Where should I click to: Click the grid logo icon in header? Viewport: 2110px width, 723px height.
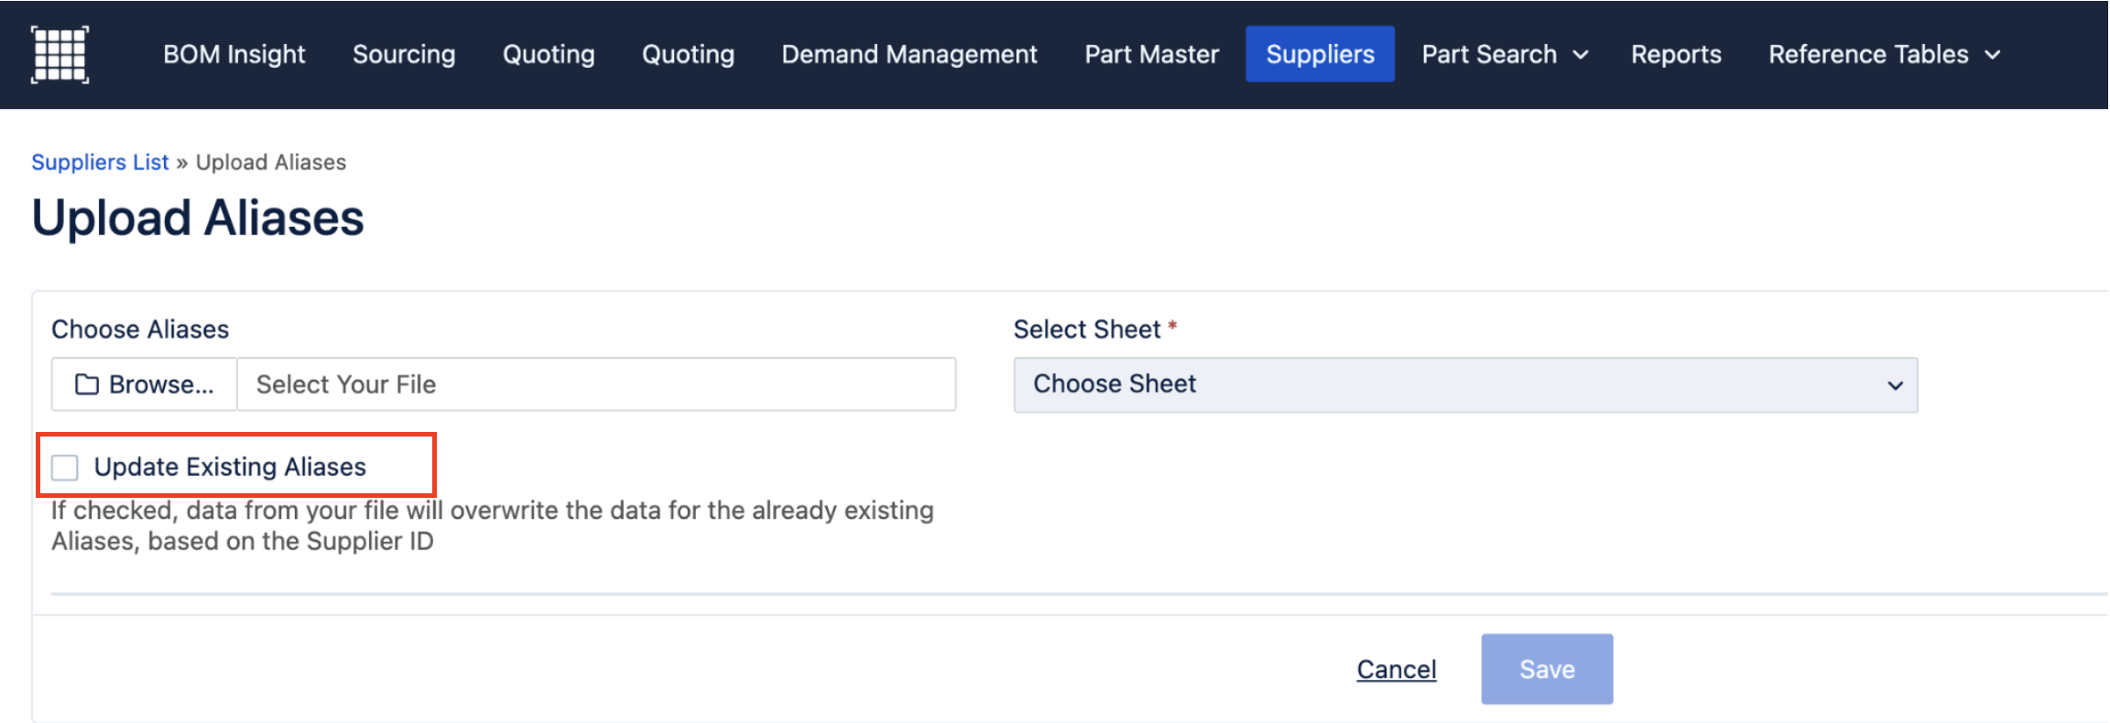(x=60, y=55)
